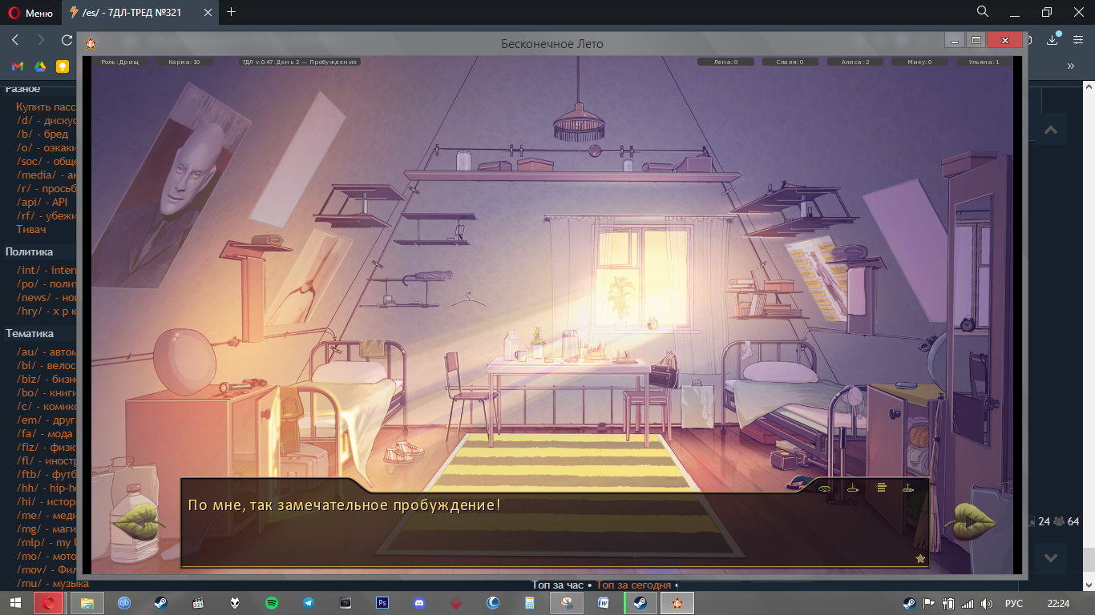Image resolution: width=1095 pixels, height=615 pixels.
Task: Open Discord from the taskbar
Action: pos(419,603)
